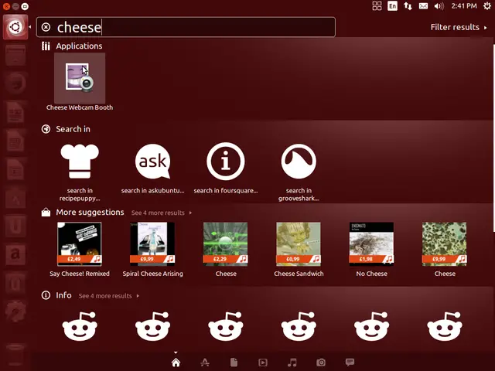Search cheese in recipepuppy chef hat icon
The width and height of the screenshot is (495, 371).
pyautogui.click(x=80, y=162)
